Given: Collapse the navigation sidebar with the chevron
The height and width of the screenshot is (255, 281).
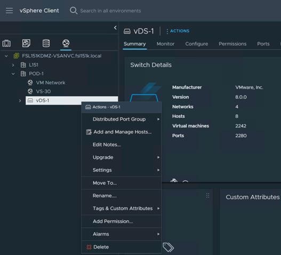Looking at the screenshot, I should point(115,28).
